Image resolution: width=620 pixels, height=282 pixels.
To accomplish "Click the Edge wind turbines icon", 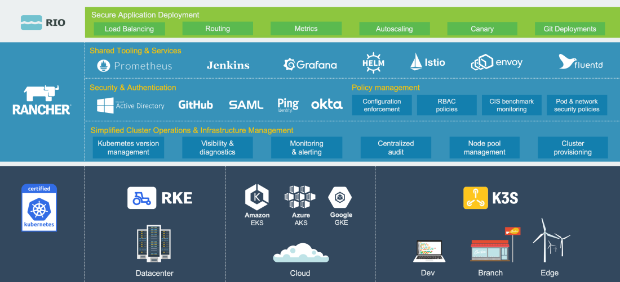I will pyautogui.click(x=551, y=240).
